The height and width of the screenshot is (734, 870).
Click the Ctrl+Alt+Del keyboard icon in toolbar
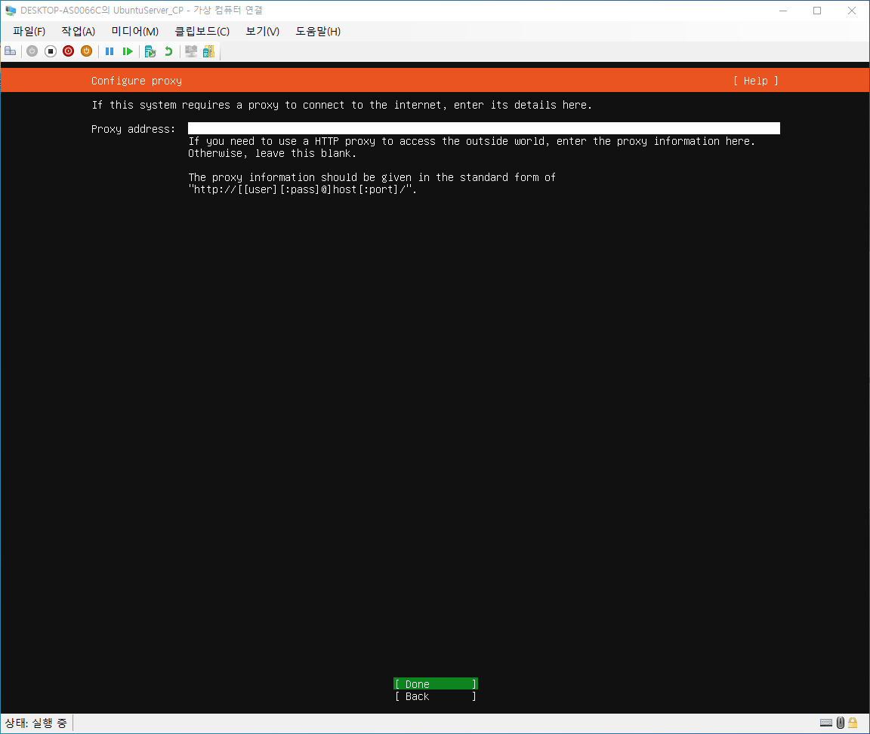tap(10, 51)
